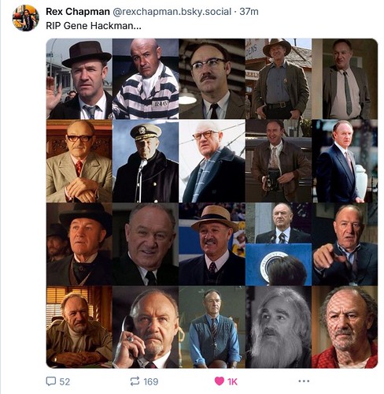
Task: Click the Rex Chapman display name
Action: (x=78, y=12)
